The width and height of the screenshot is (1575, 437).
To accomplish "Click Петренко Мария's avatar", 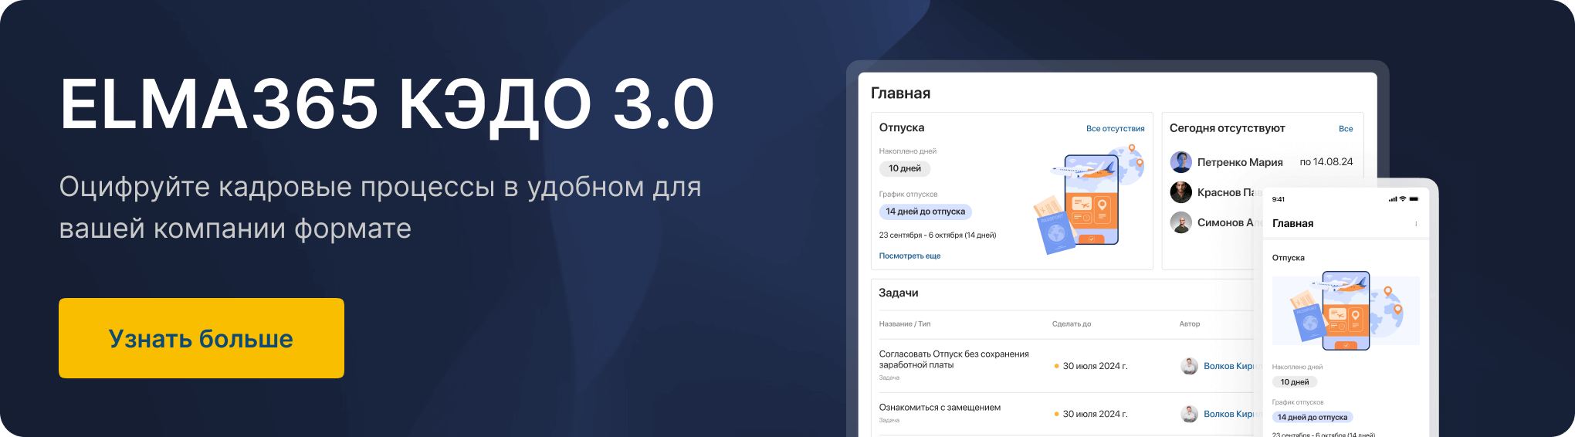I will pyautogui.click(x=1180, y=162).
